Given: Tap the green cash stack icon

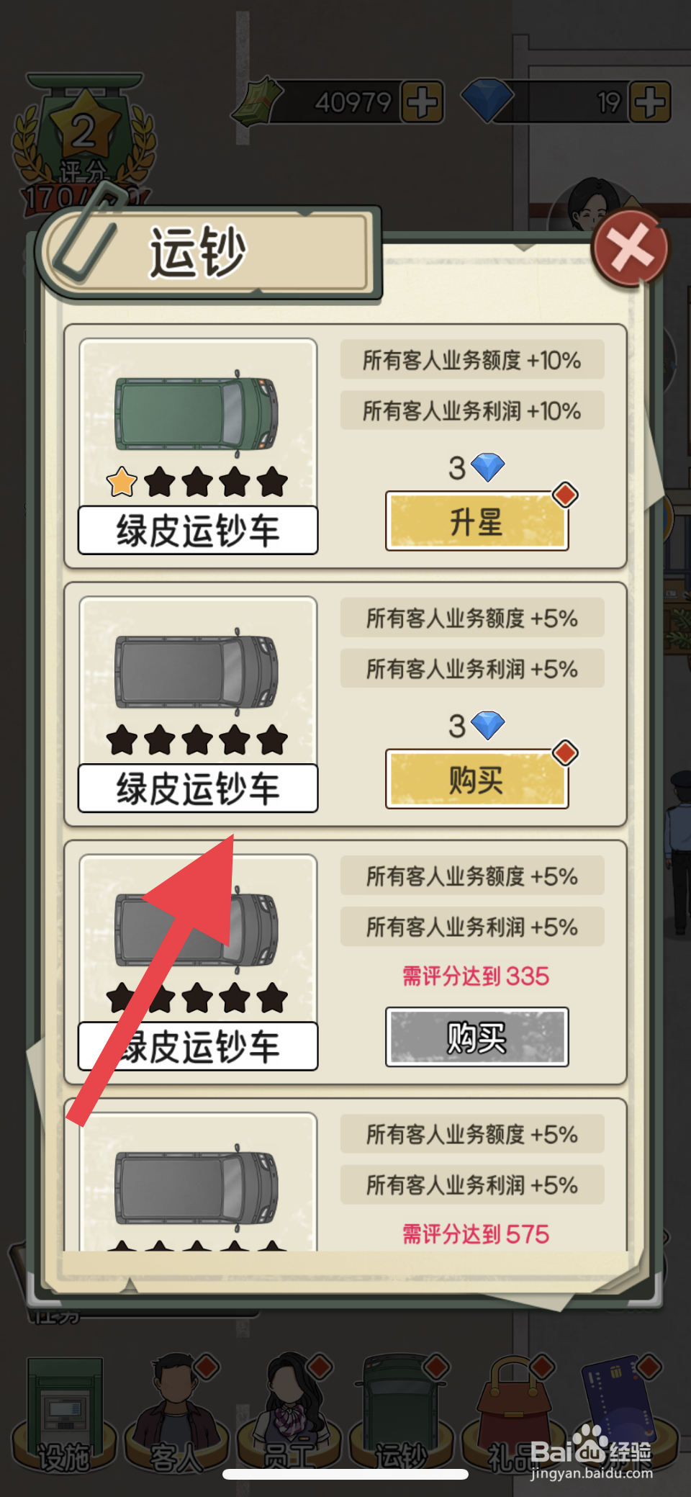Looking at the screenshot, I should click(257, 101).
